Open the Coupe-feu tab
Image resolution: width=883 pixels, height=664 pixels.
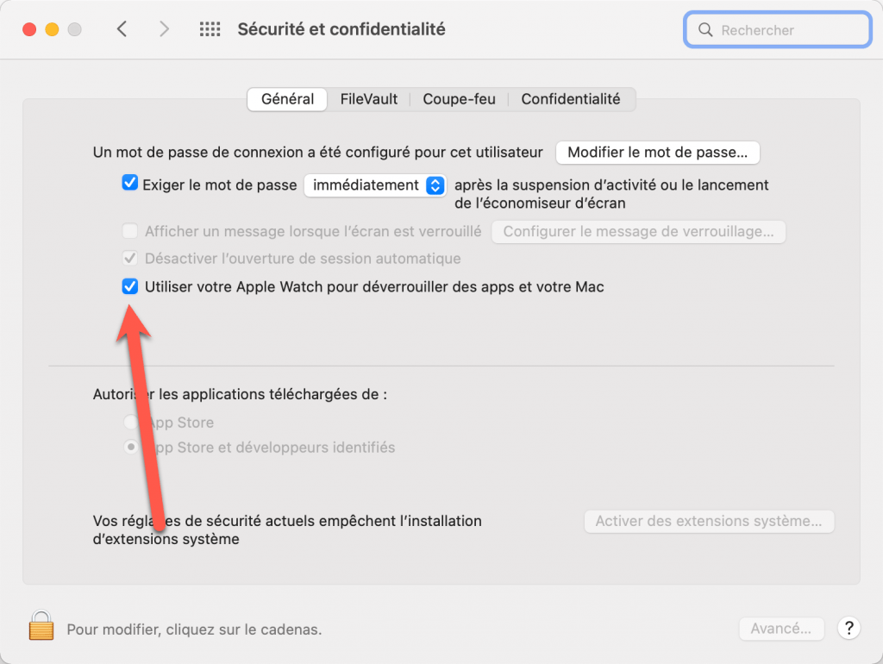pyautogui.click(x=459, y=99)
